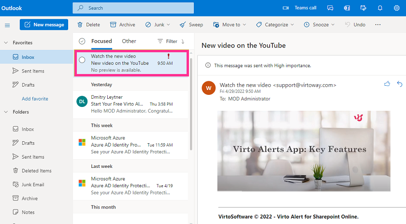Collapse the Favorites section
406x224 pixels.
pos(6,43)
